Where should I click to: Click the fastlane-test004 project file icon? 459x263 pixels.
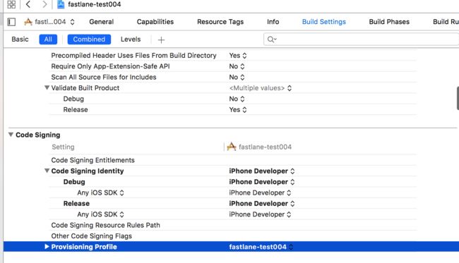pyautogui.click(x=61, y=4)
